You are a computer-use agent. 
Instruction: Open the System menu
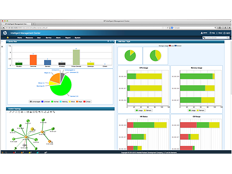pyautogui.click(x=77, y=38)
